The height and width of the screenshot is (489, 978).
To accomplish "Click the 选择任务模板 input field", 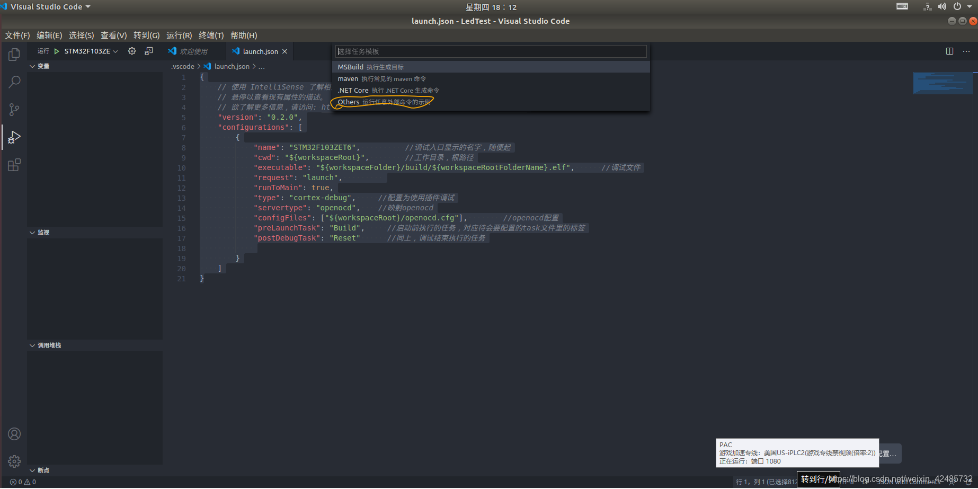I will [491, 51].
